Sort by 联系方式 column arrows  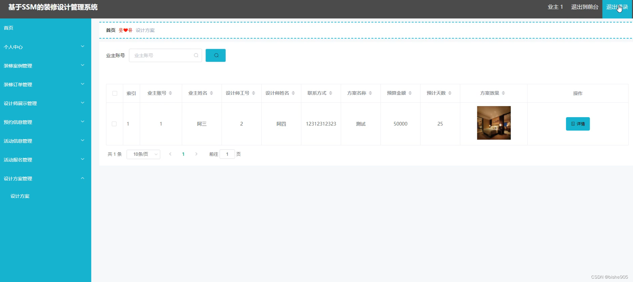pyautogui.click(x=331, y=93)
